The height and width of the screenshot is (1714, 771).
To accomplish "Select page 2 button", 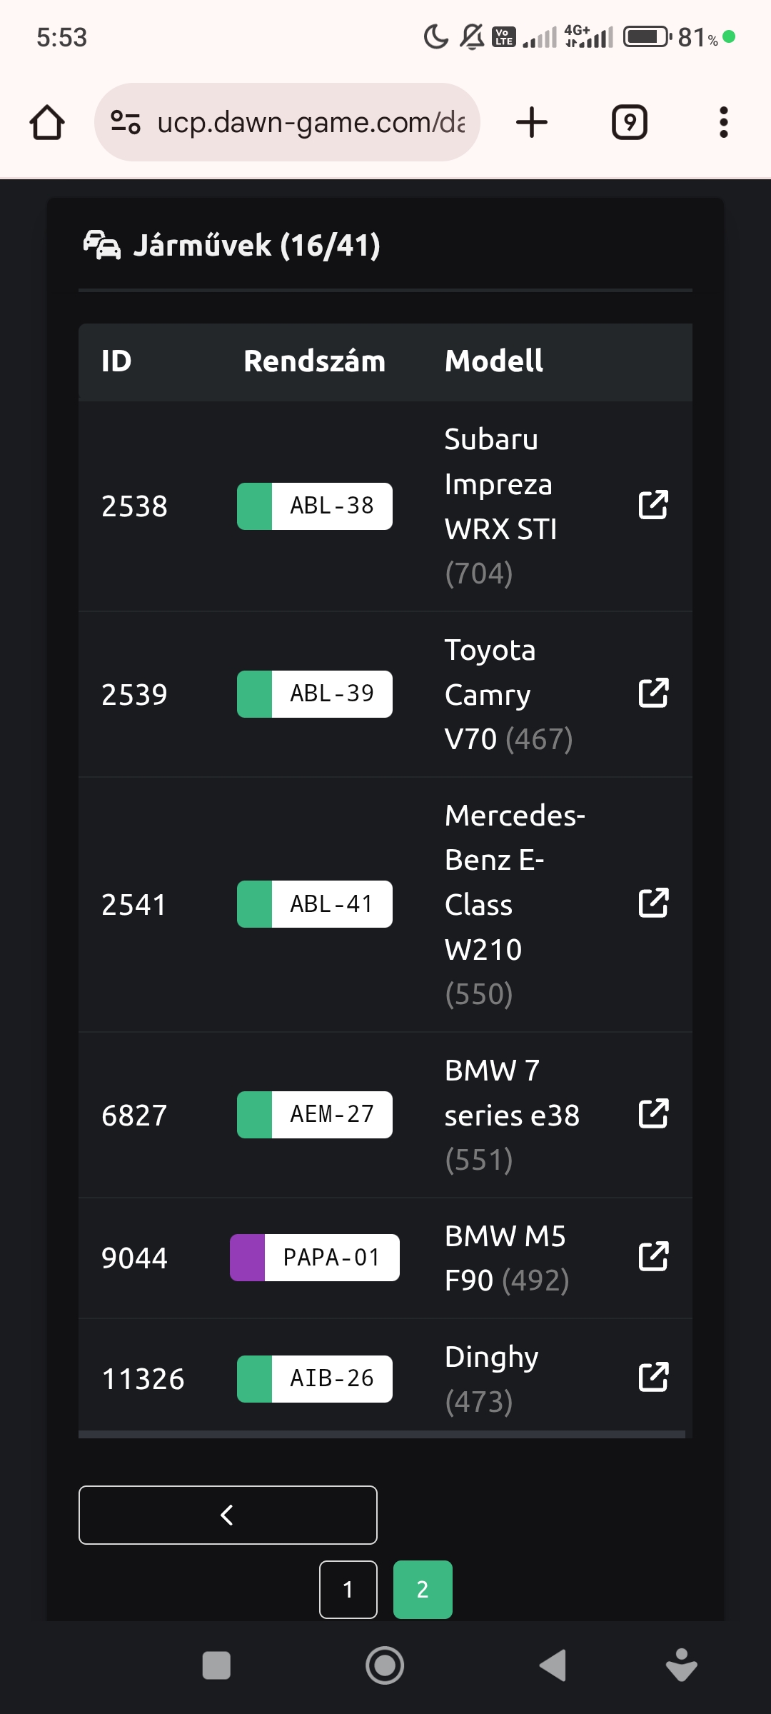I will coord(423,1589).
